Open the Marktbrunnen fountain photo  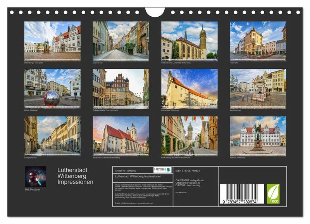tap(258, 89)
